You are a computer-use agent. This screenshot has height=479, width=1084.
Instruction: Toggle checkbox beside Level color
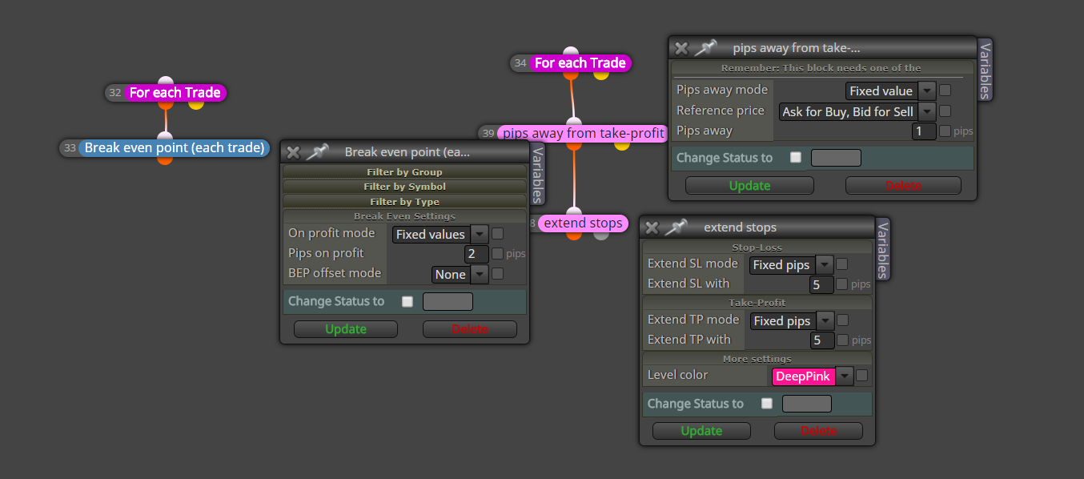point(861,376)
